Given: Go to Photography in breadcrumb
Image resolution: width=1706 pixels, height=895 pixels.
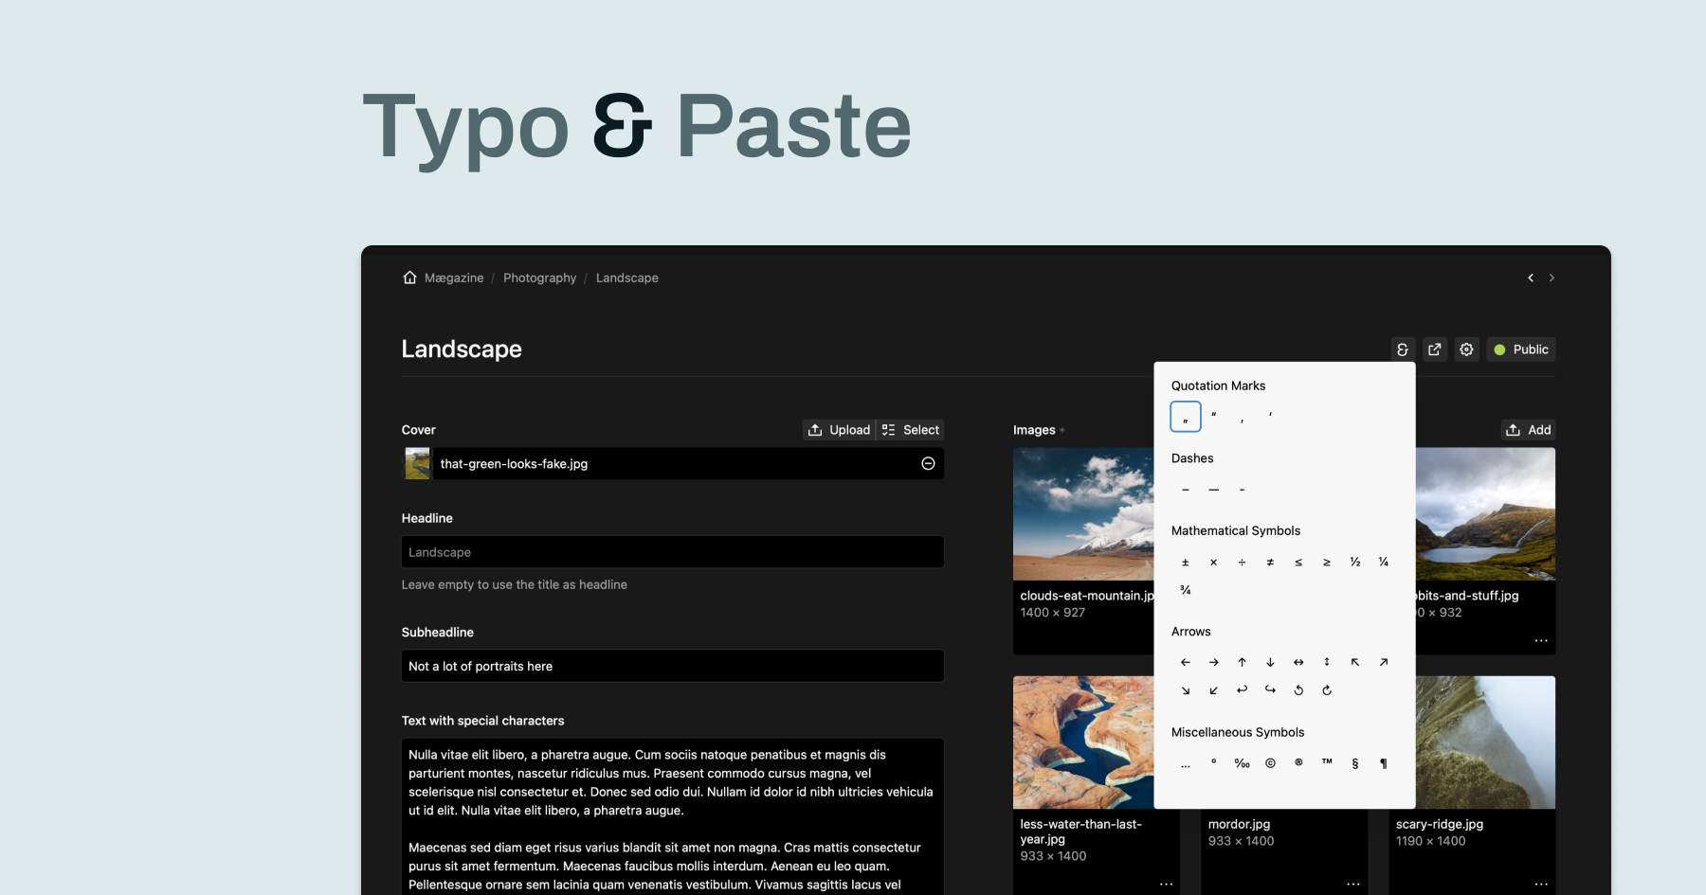Looking at the screenshot, I should tap(539, 277).
